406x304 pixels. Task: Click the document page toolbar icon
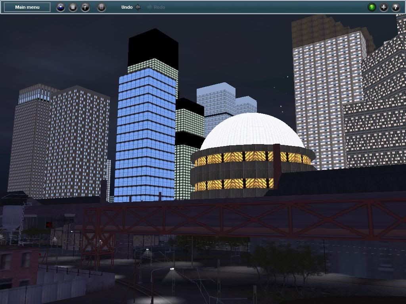73,7
